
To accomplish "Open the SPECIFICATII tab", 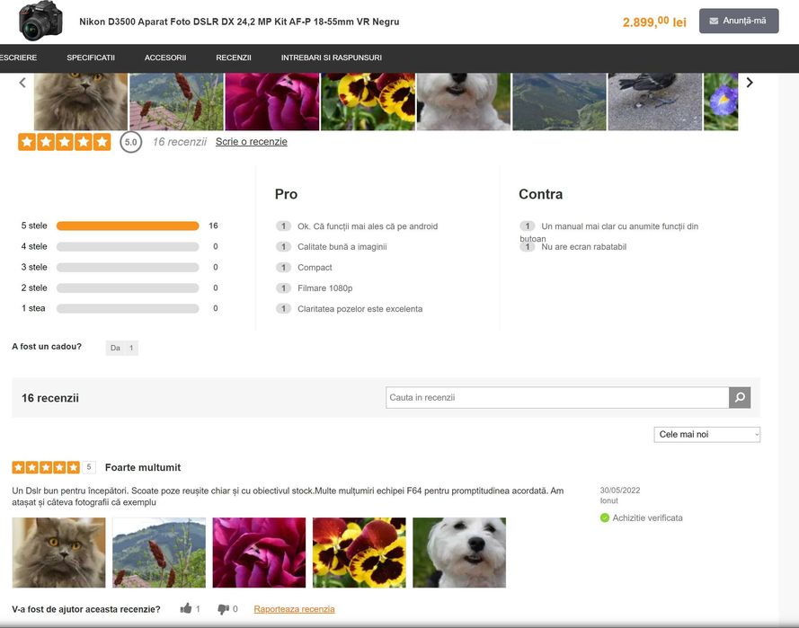I will click(x=91, y=57).
